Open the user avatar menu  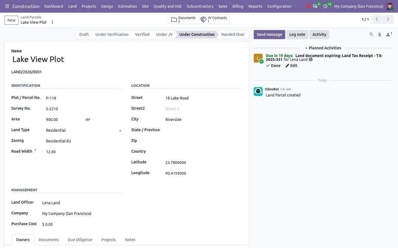pyautogui.click(x=390, y=6)
